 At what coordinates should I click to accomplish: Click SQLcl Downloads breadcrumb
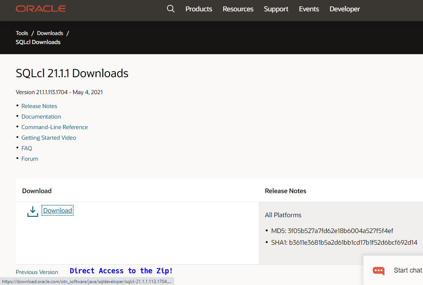(38, 42)
